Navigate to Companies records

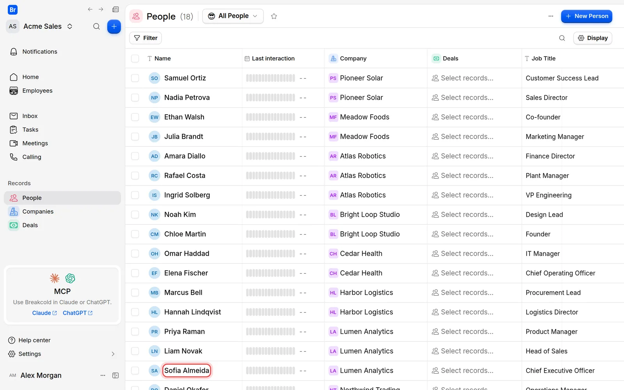[x=62, y=211]
